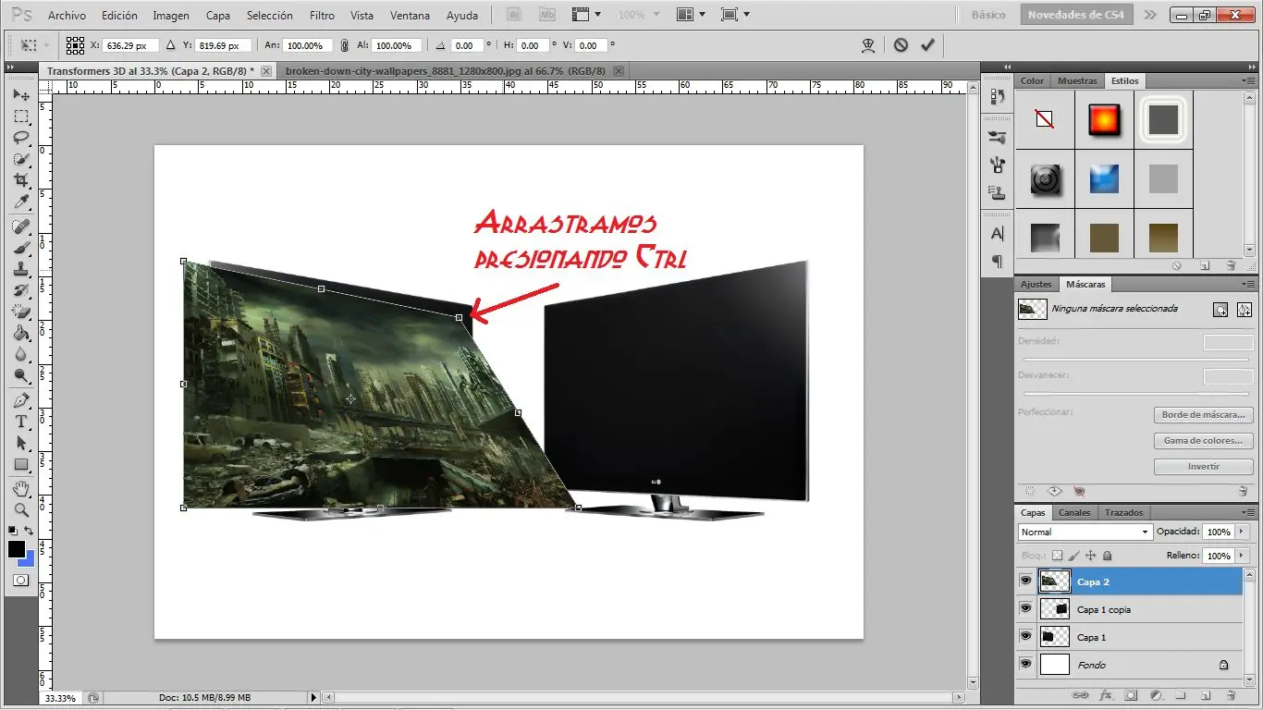Open the Máscaras panel options menu
Screen dimensions: 1263x710
point(1248,284)
